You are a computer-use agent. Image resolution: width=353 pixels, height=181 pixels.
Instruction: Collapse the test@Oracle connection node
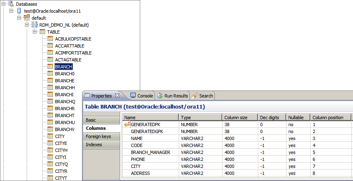[x=11, y=11]
